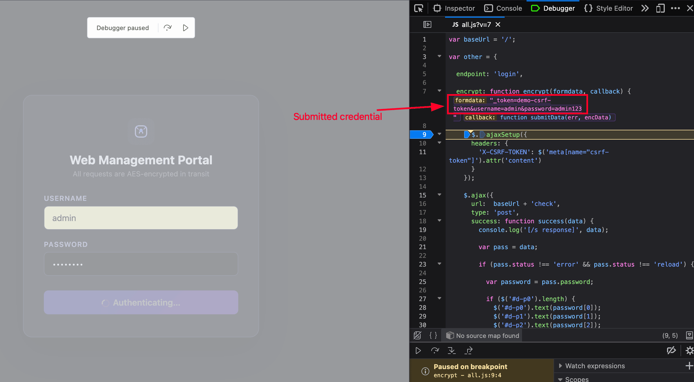Pretty print the source with braces icon
This screenshot has height=382, width=694.
pos(433,335)
